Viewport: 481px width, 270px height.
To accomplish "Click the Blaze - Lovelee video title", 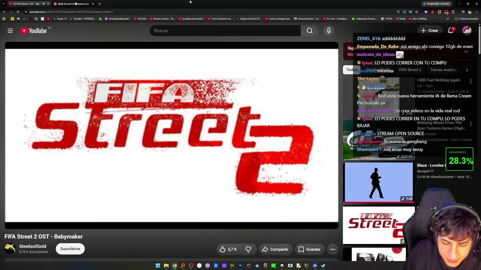I will click(431, 165).
